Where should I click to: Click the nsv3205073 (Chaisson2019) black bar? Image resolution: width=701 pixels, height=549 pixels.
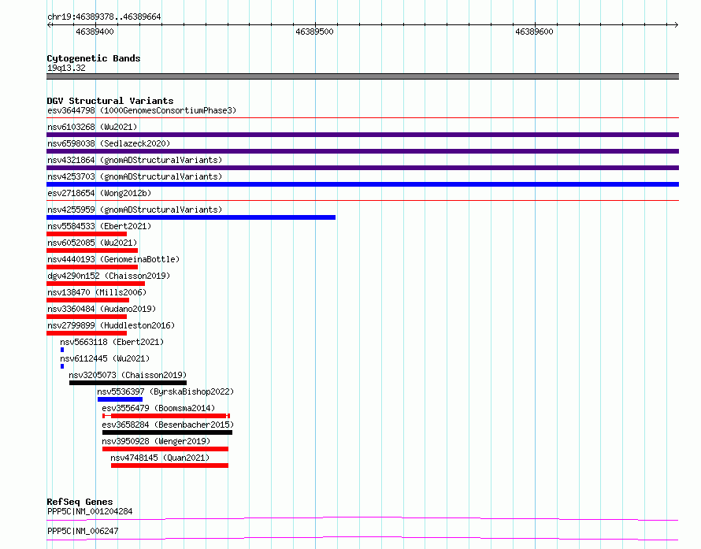[128, 383]
